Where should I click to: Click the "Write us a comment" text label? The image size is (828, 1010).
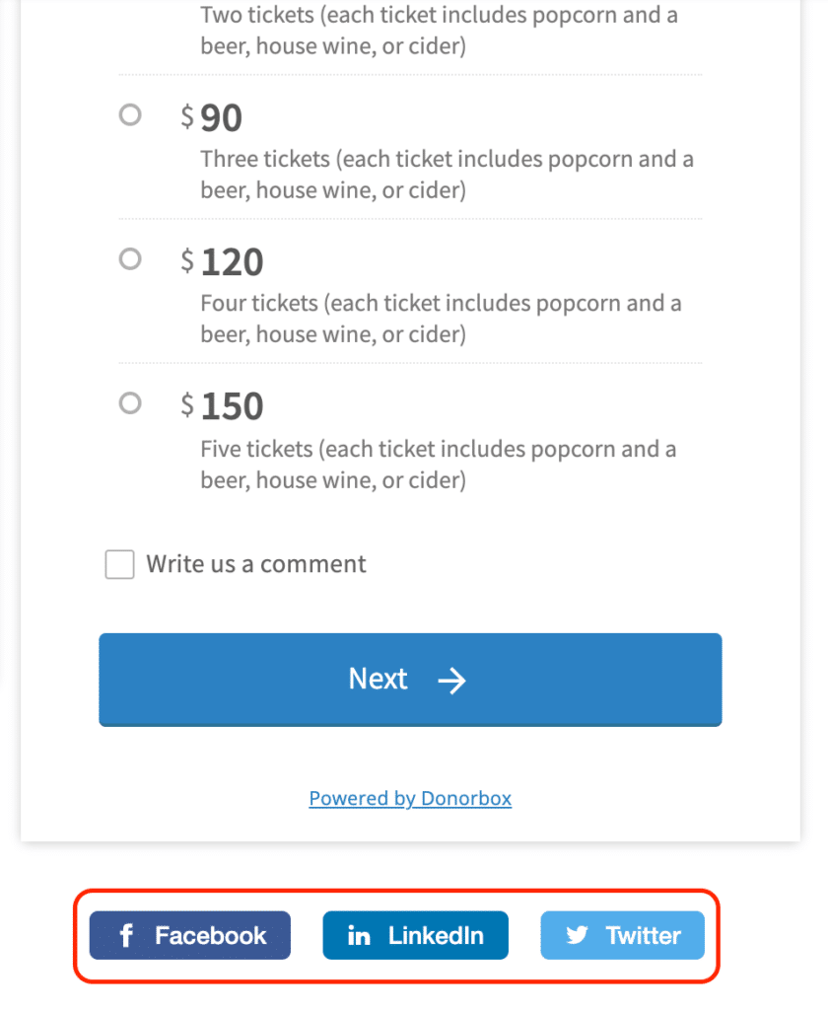click(255, 563)
